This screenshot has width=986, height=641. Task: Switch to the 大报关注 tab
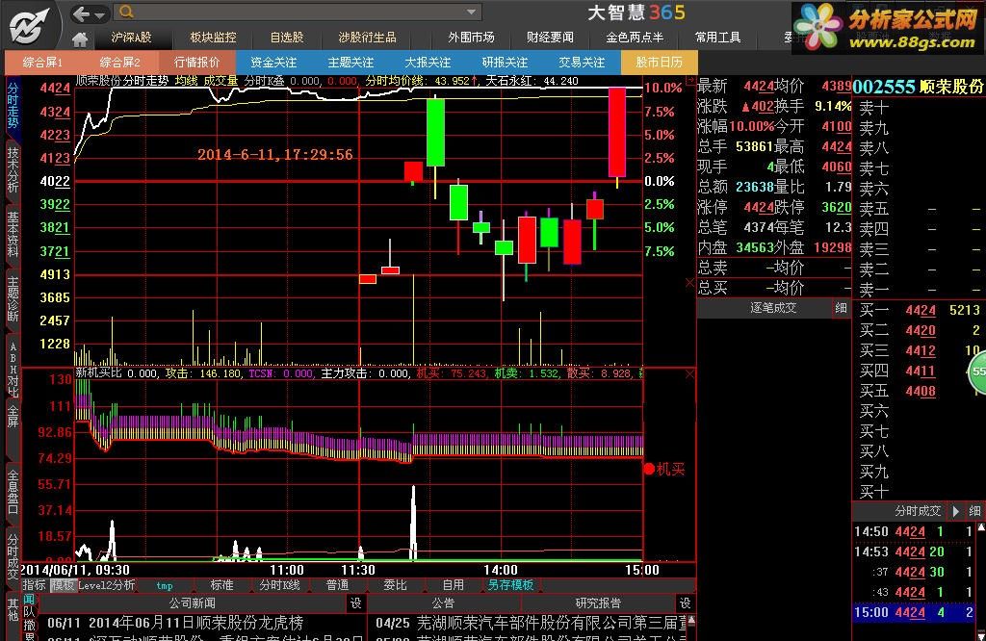[428, 63]
